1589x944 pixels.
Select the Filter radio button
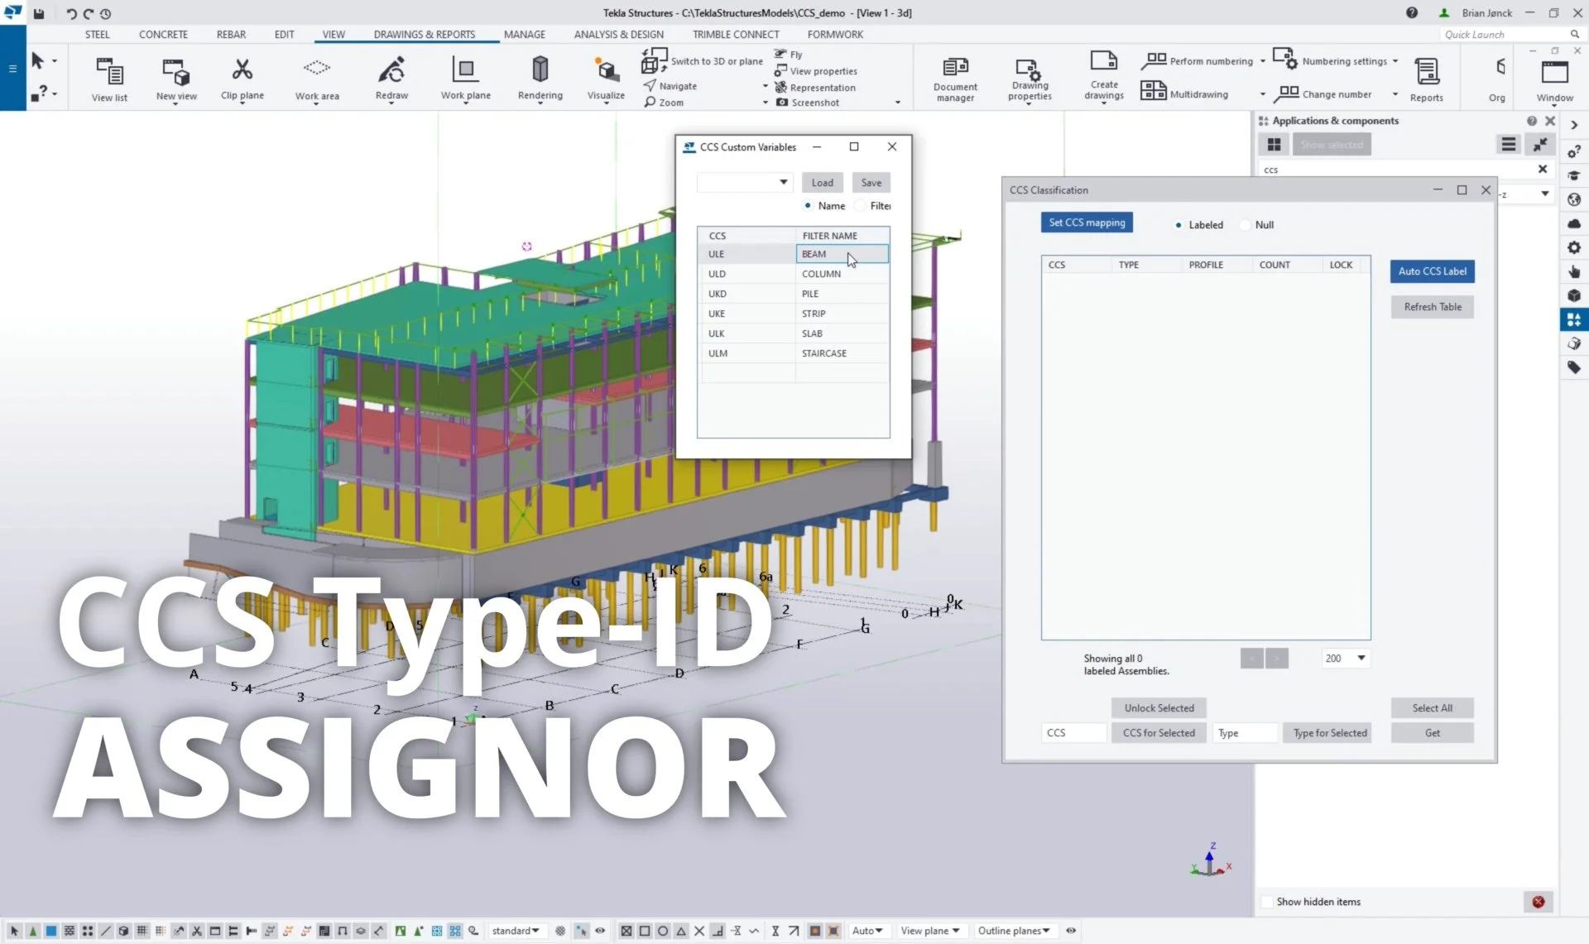861,205
